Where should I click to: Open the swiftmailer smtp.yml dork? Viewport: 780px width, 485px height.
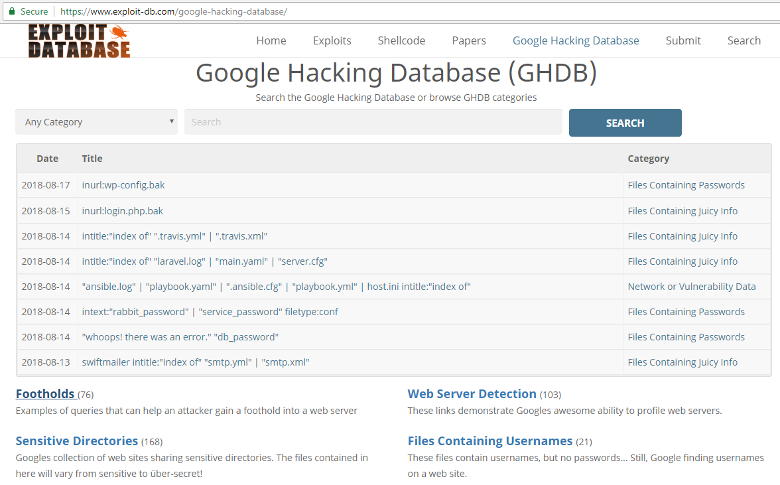(x=196, y=363)
